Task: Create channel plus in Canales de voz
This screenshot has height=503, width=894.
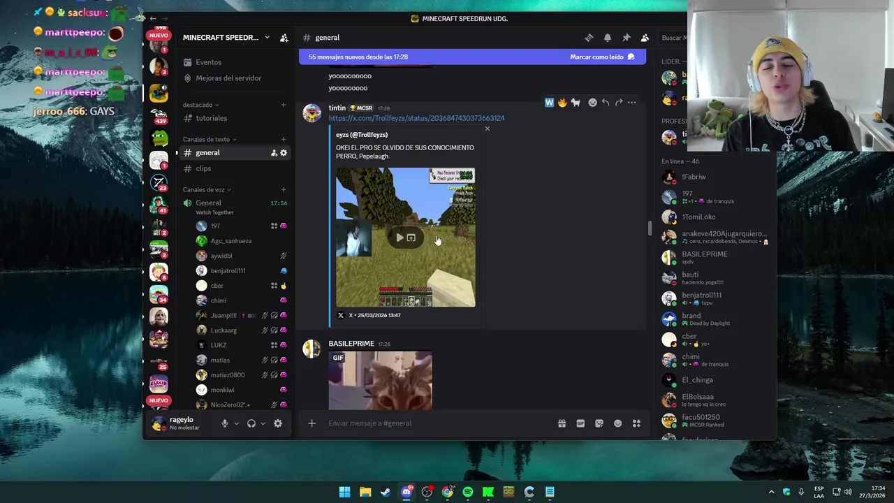Action: click(284, 189)
